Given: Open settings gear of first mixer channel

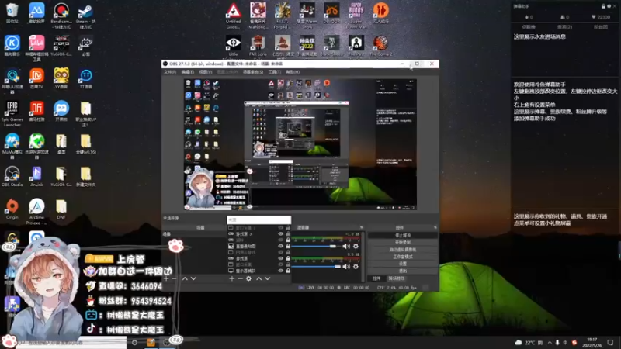Looking at the screenshot, I should (x=356, y=246).
